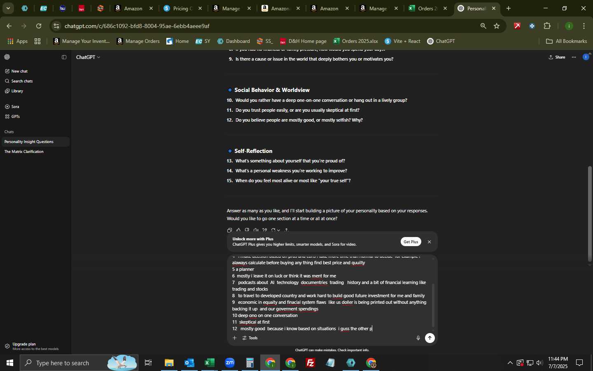Open the Chrome three-dot menu
The width and height of the screenshot is (593, 371).
[584, 26]
